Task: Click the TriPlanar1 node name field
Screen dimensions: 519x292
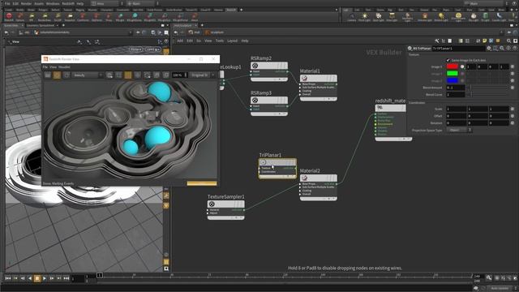Action: coord(458,49)
